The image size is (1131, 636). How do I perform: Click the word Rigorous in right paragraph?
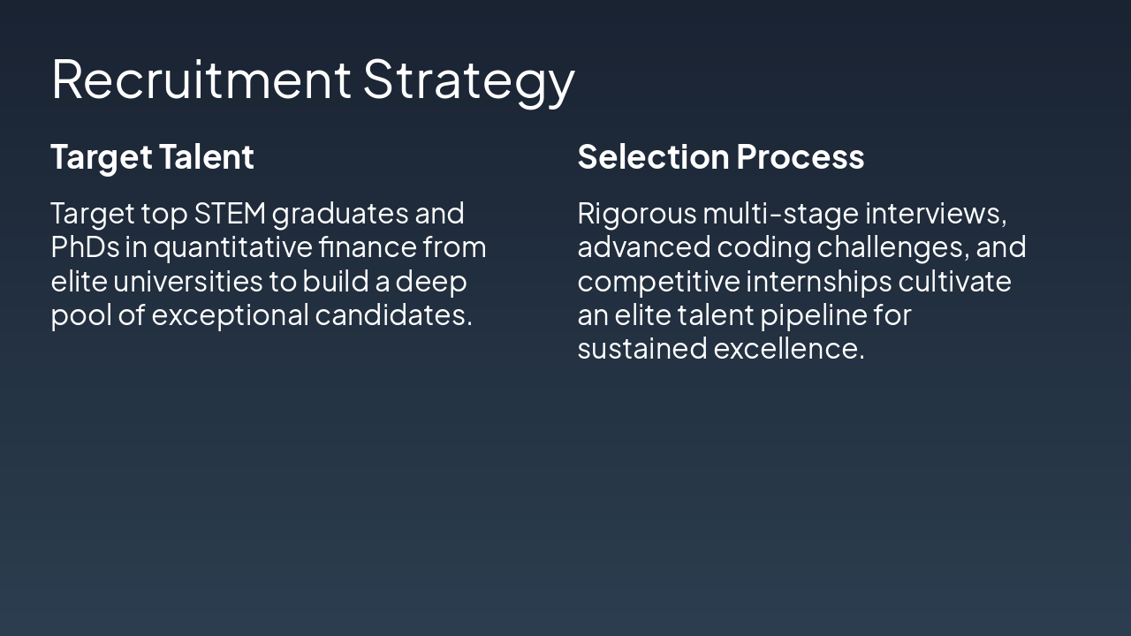636,214
